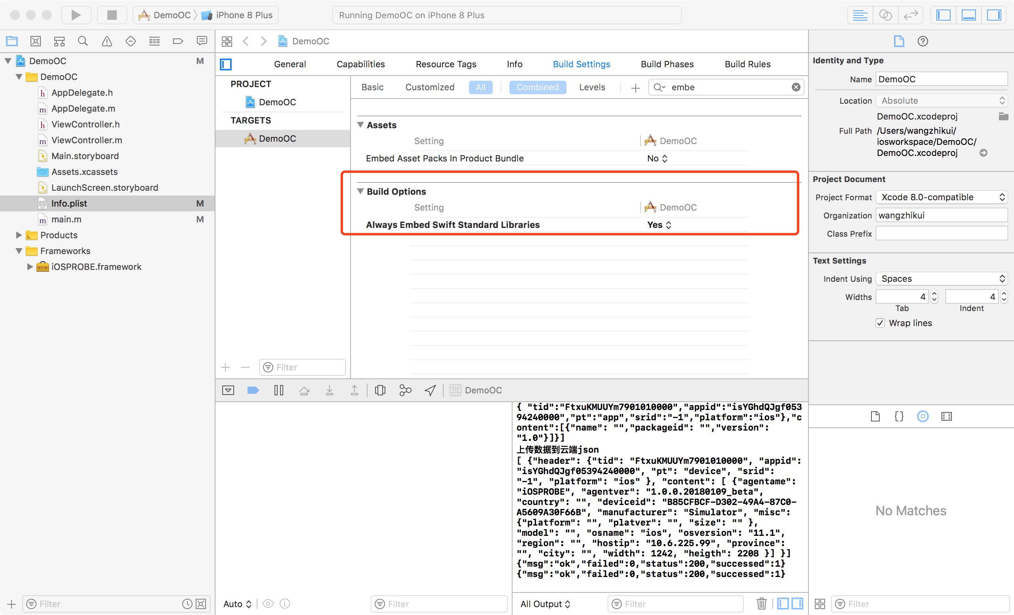Switch to the Build Phases tab

coord(667,64)
